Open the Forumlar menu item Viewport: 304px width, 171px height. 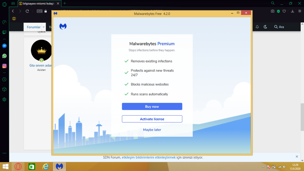click(33, 27)
